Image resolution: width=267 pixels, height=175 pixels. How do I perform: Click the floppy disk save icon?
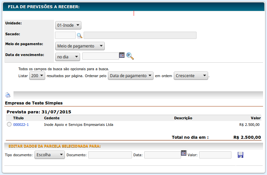240,155
